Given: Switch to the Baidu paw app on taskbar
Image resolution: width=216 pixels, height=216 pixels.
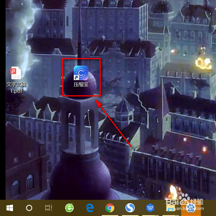Looking at the screenshot, I should pos(191,208).
